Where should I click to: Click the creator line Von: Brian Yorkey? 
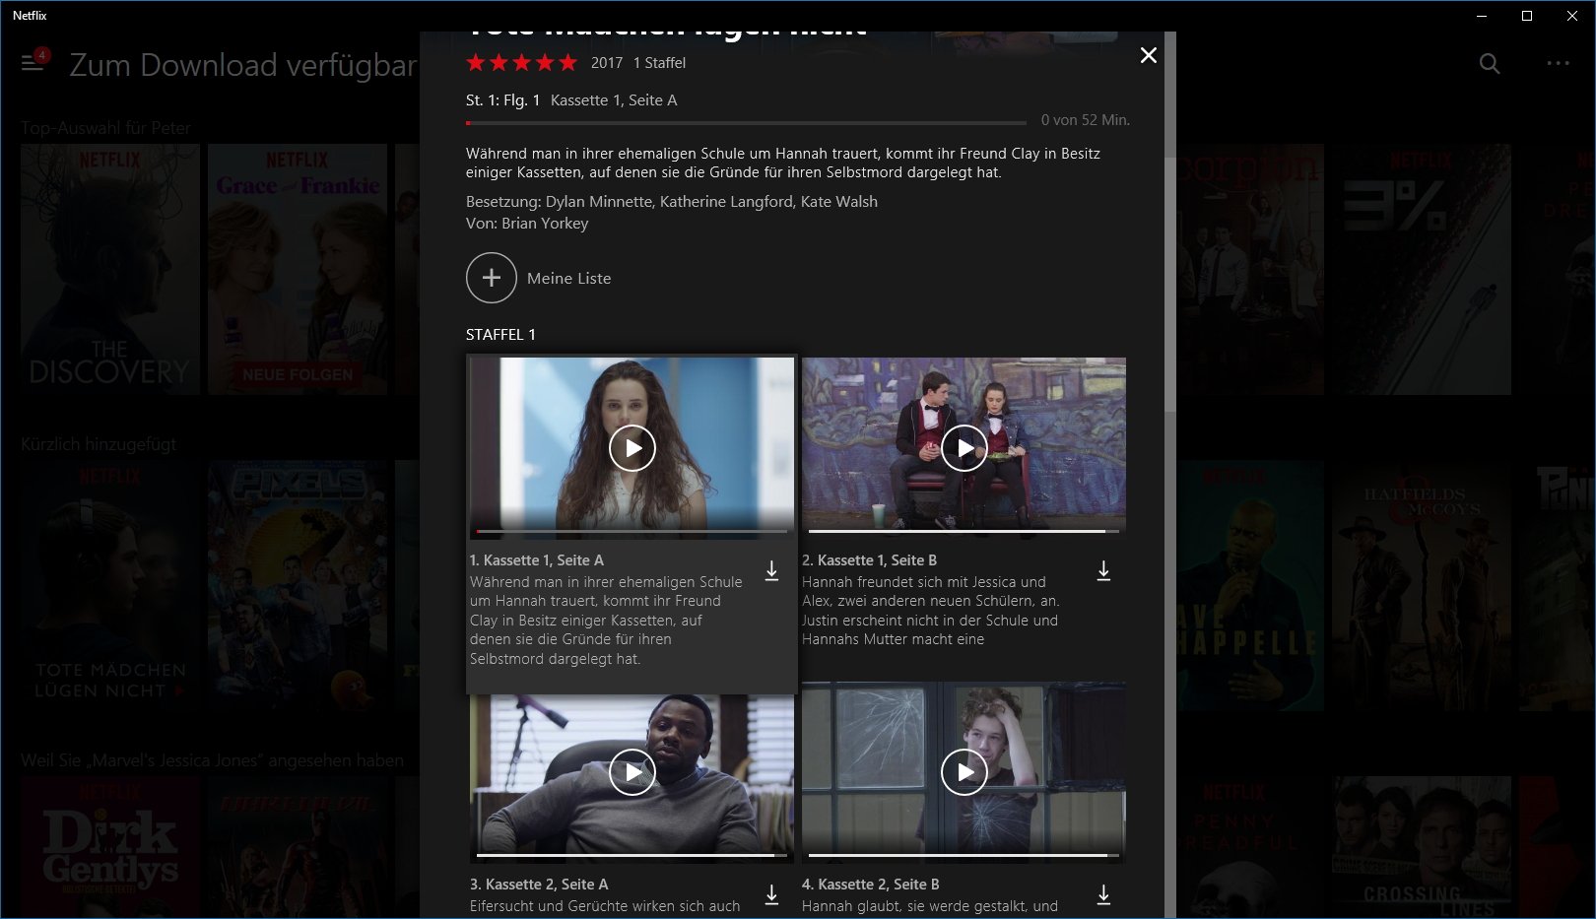527,224
